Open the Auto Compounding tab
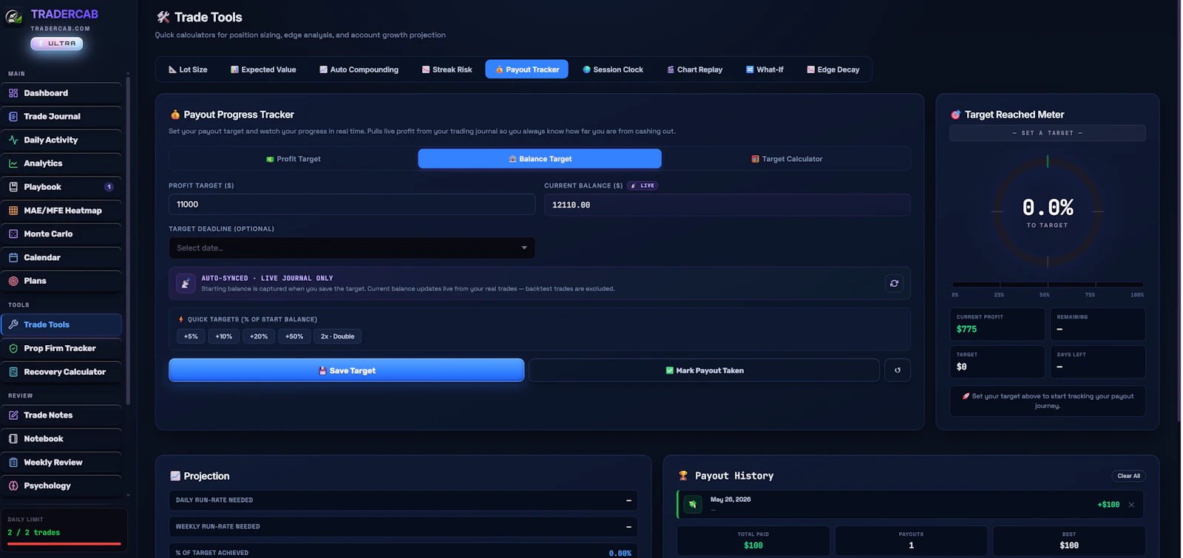This screenshot has height=558, width=1183. coord(359,69)
